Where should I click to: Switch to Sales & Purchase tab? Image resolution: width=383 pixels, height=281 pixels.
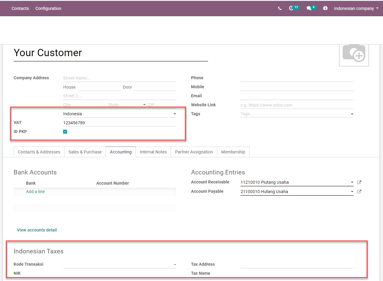tap(85, 152)
